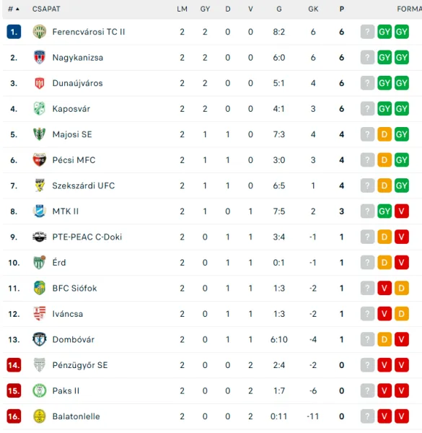
Task: Click the BFC Siófok team badge
Action: click(40, 288)
